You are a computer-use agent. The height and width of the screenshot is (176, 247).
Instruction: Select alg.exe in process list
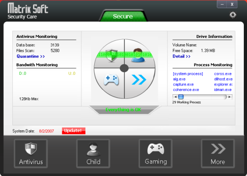tap(179, 79)
